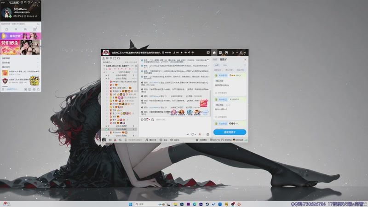Open the first recent channel with orange icon
This screenshot has height=207, width=368.
coord(21,73)
